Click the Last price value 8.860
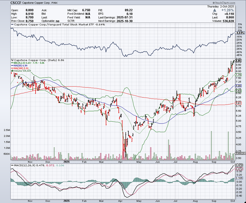Screen dimensions: 246x203 pos(230,17)
